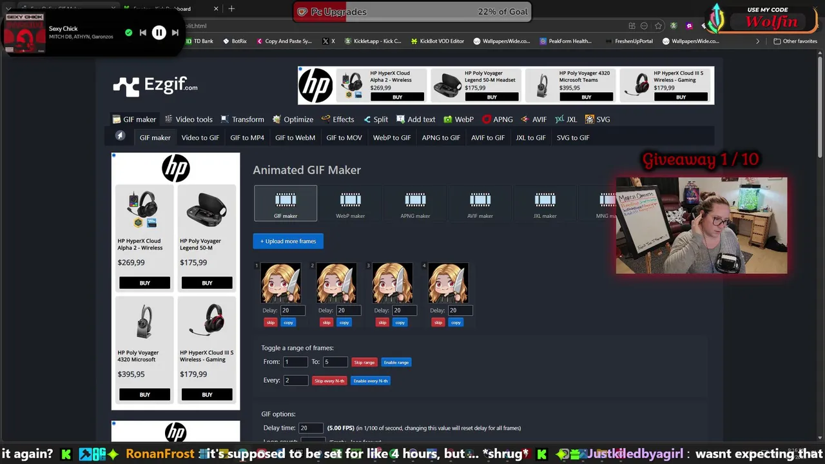Open the SVG menu

[x=597, y=119]
